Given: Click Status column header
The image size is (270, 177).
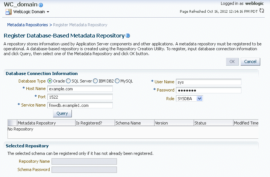Looking at the screenshot, I should tap(213, 123).
